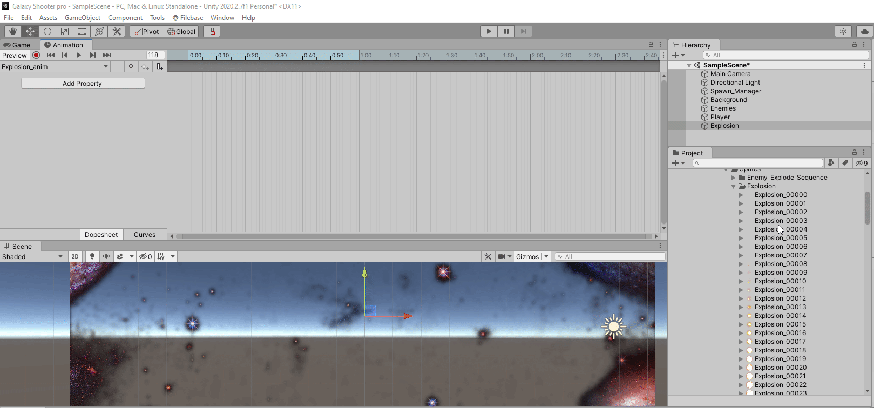The width and height of the screenshot is (874, 408).
Task: Add a keyframe in Animation window
Action: (145, 66)
